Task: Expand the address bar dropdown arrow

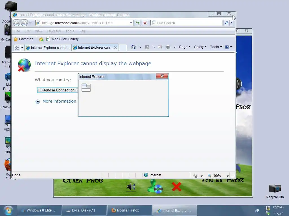Action: pyautogui.click(x=131, y=23)
